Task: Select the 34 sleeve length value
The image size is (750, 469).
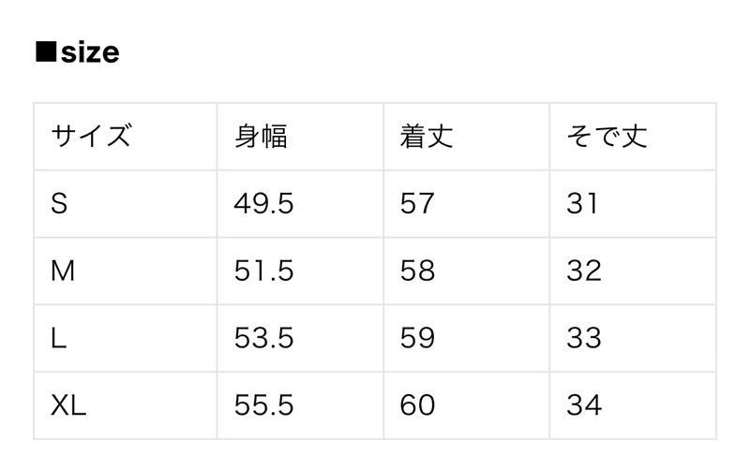Action: pos(583,405)
